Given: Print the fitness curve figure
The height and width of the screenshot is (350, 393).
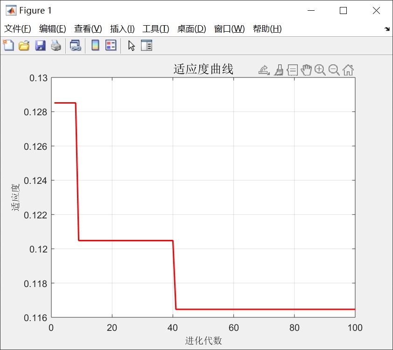Looking at the screenshot, I should [56, 45].
